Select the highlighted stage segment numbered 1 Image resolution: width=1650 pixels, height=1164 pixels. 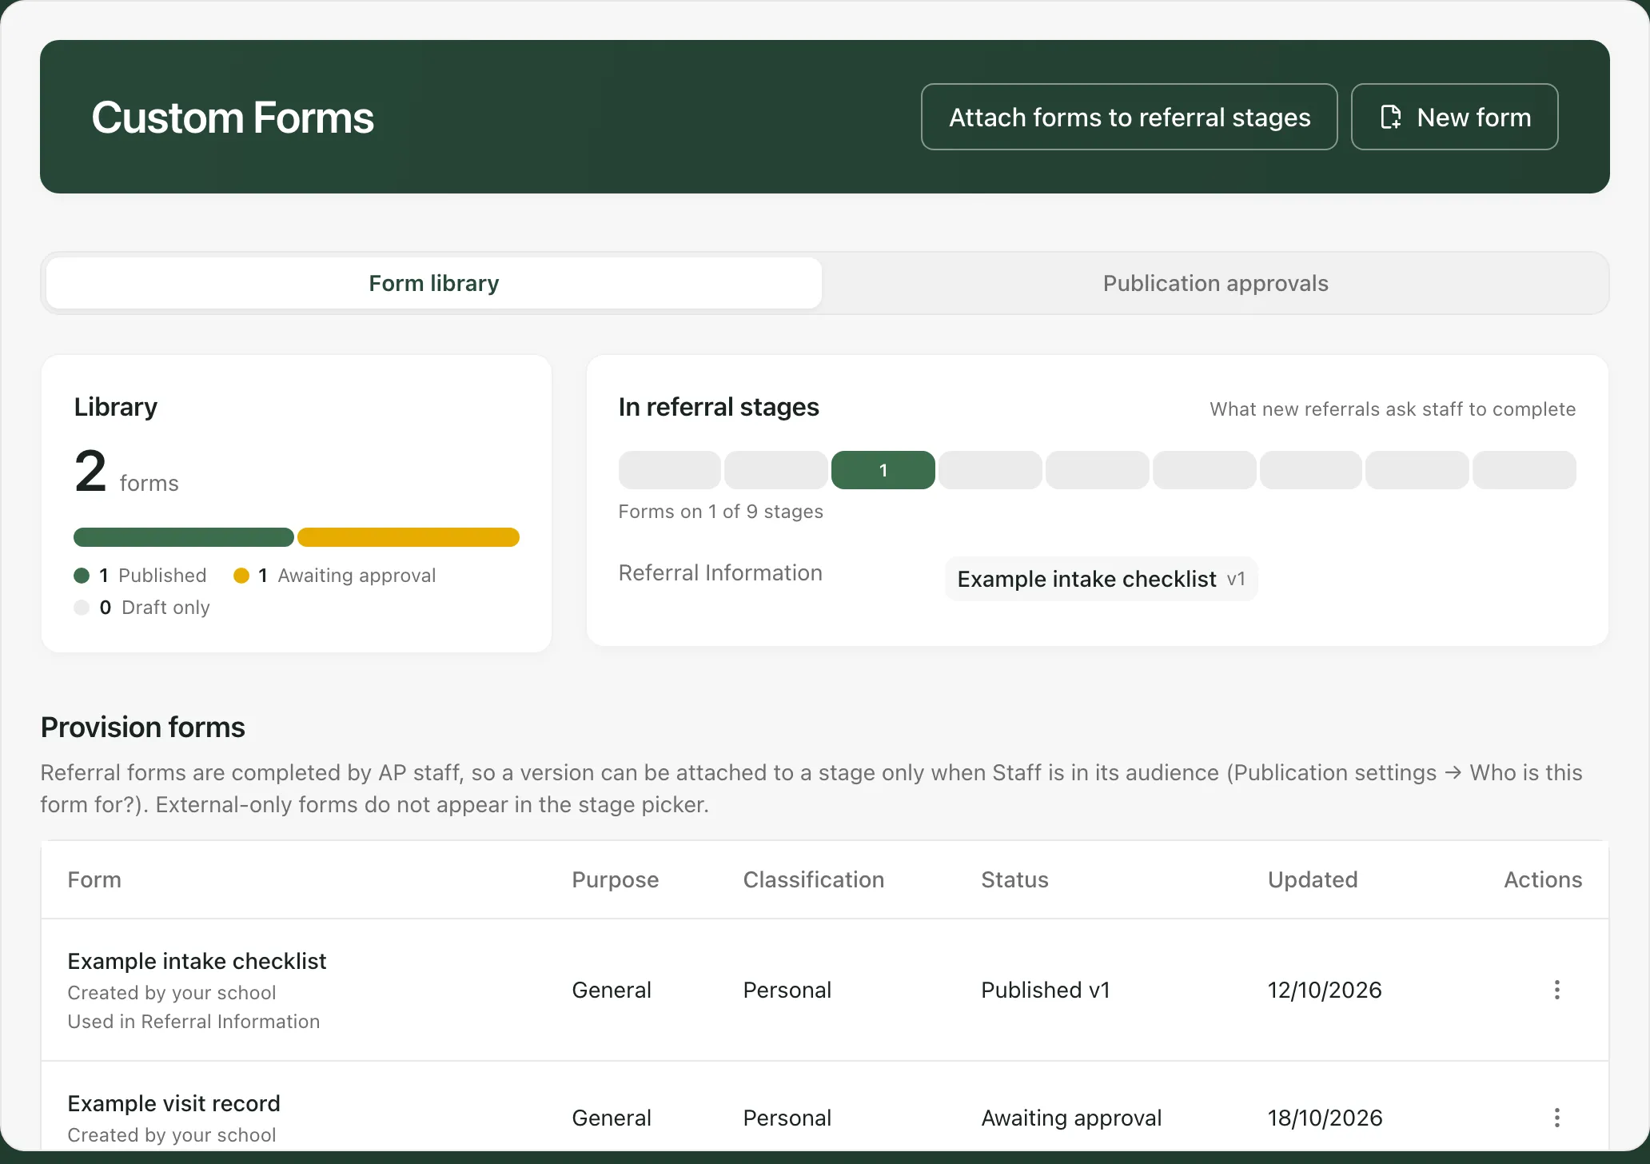(883, 470)
